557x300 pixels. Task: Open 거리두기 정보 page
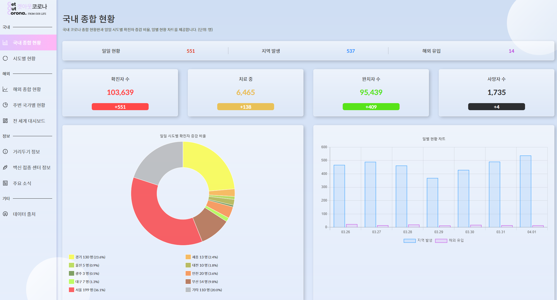click(28, 151)
